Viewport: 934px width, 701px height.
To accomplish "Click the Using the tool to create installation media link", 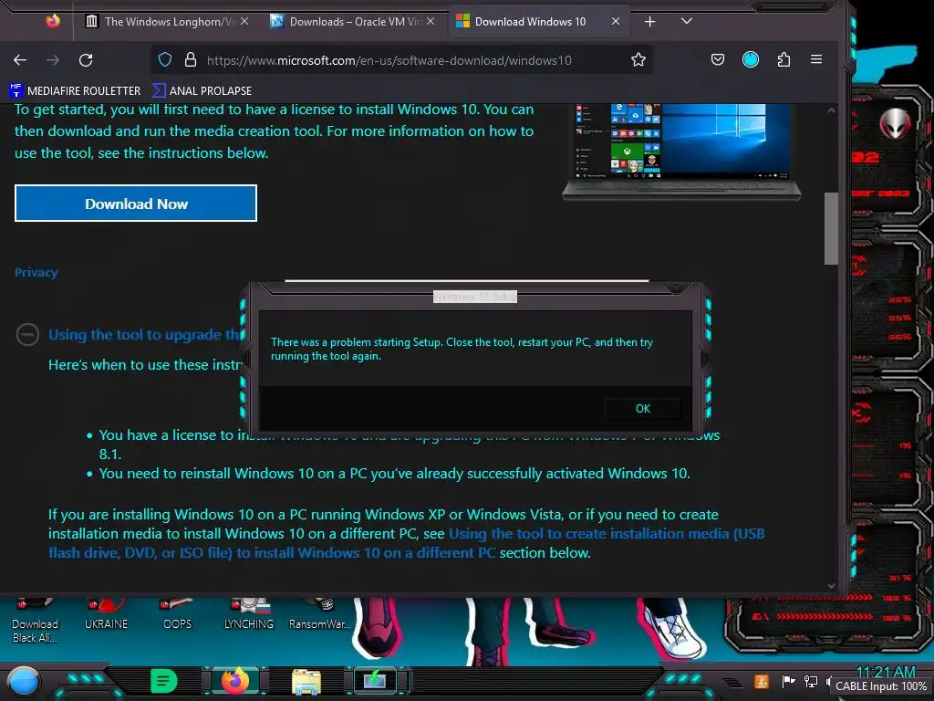I will 406,543.
